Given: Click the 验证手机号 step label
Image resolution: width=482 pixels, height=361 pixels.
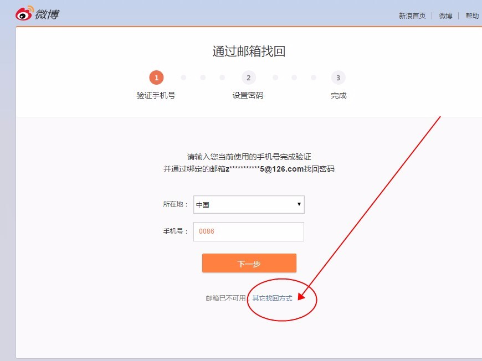Looking at the screenshot, I should pyautogui.click(x=156, y=95).
